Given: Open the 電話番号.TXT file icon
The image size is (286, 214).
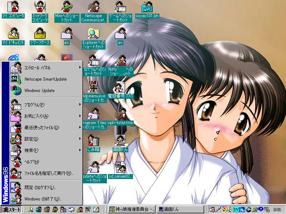Looking at the screenshot, I should point(121,87).
